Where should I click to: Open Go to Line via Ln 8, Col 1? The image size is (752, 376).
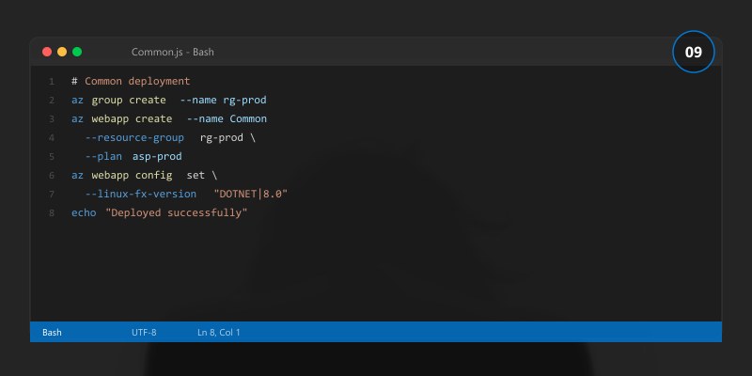tap(219, 332)
